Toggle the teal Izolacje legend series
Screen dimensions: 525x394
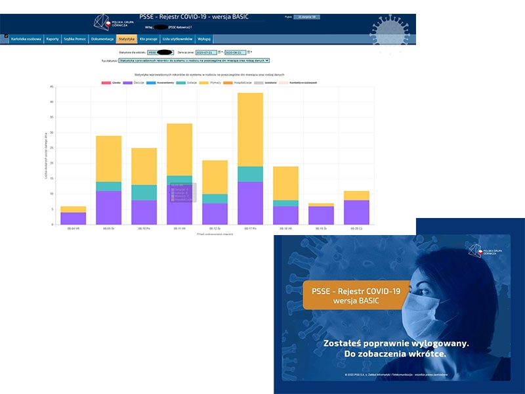(186, 83)
